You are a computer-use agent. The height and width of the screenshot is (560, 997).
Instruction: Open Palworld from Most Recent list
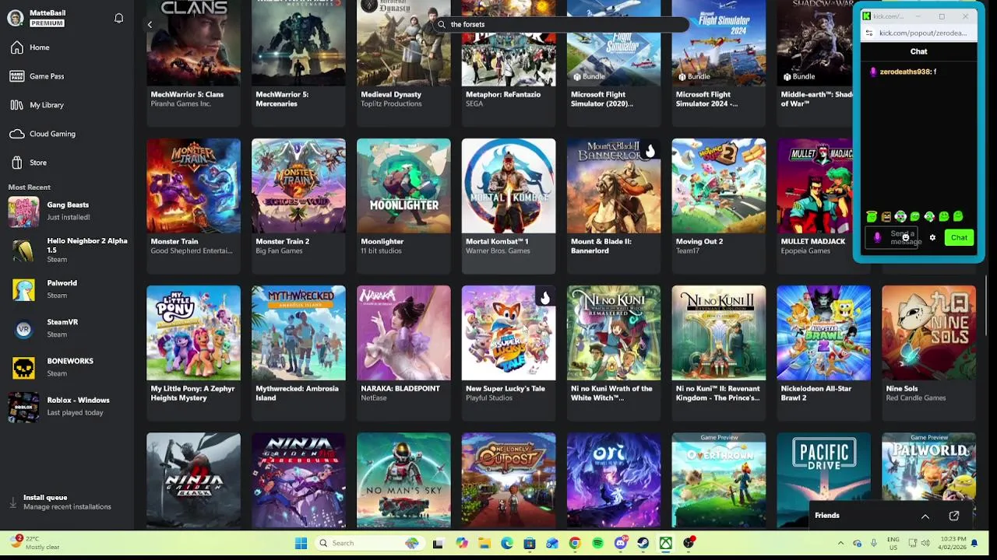click(68, 289)
